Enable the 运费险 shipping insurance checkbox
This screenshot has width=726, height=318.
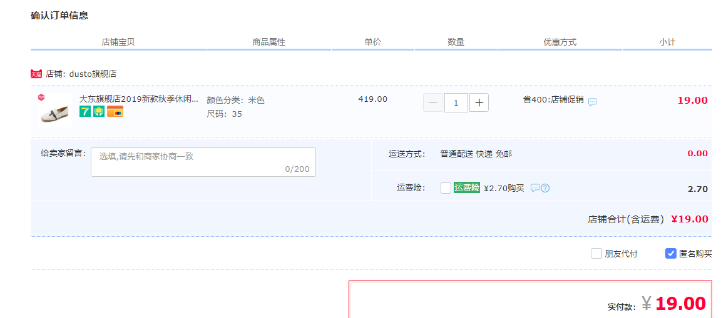pyautogui.click(x=446, y=187)
